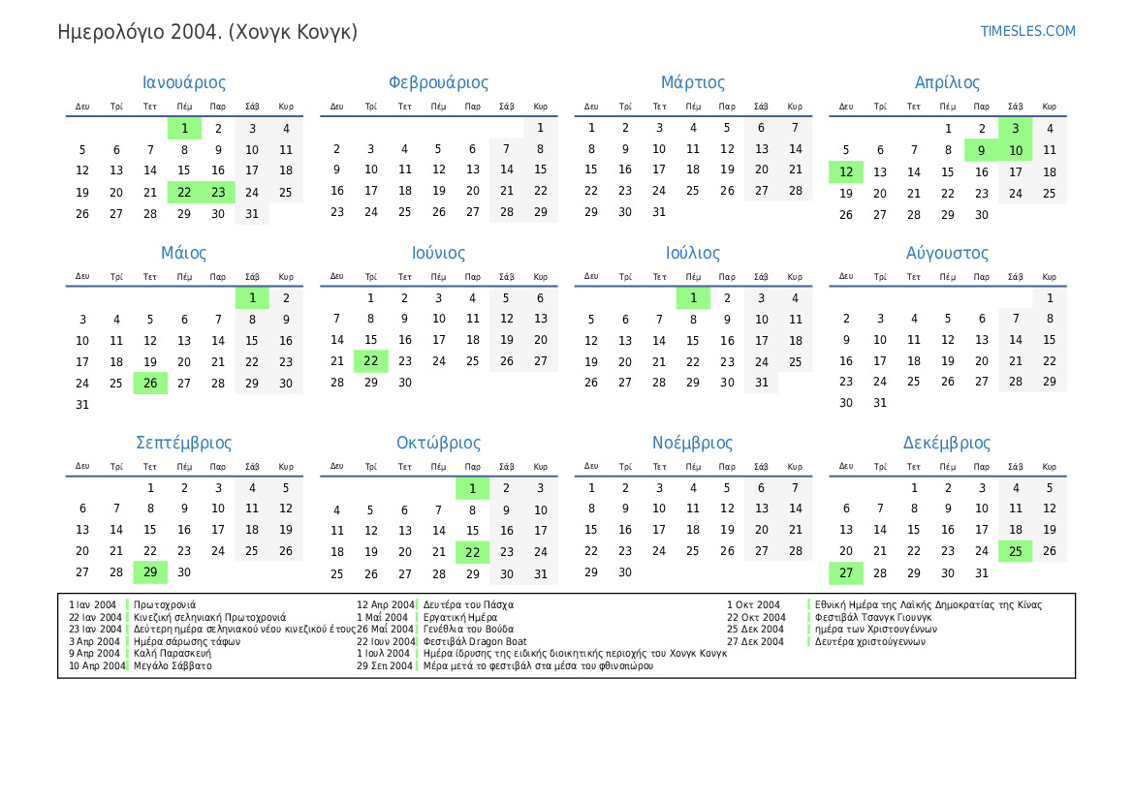The image size is (1133, 801).
Task: Click highlighted 27 in Δεκέμβριος
Action: tap(845, 573)
